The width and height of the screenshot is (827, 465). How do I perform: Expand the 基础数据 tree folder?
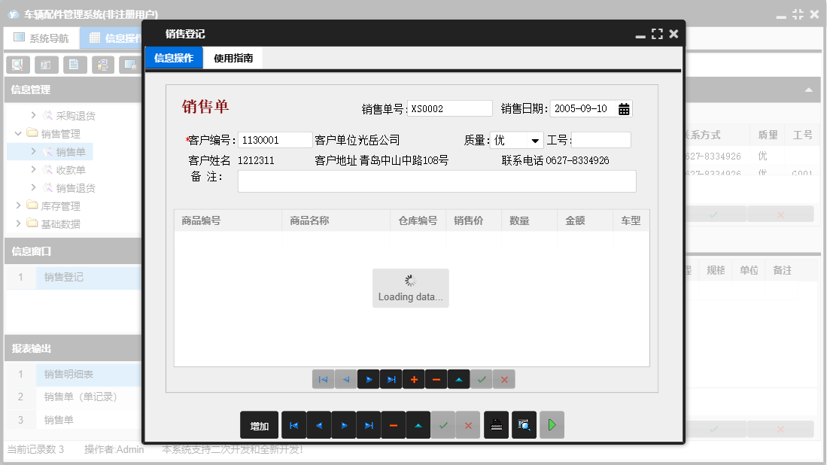pyautogui.click(x=19, y=224)
